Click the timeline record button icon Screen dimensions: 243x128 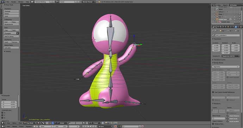coord(116,127)
